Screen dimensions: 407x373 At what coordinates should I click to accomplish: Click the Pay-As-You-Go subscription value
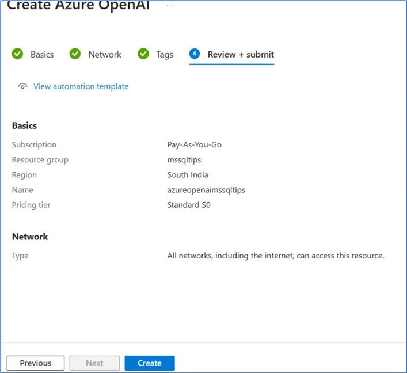tap(195, 145)
